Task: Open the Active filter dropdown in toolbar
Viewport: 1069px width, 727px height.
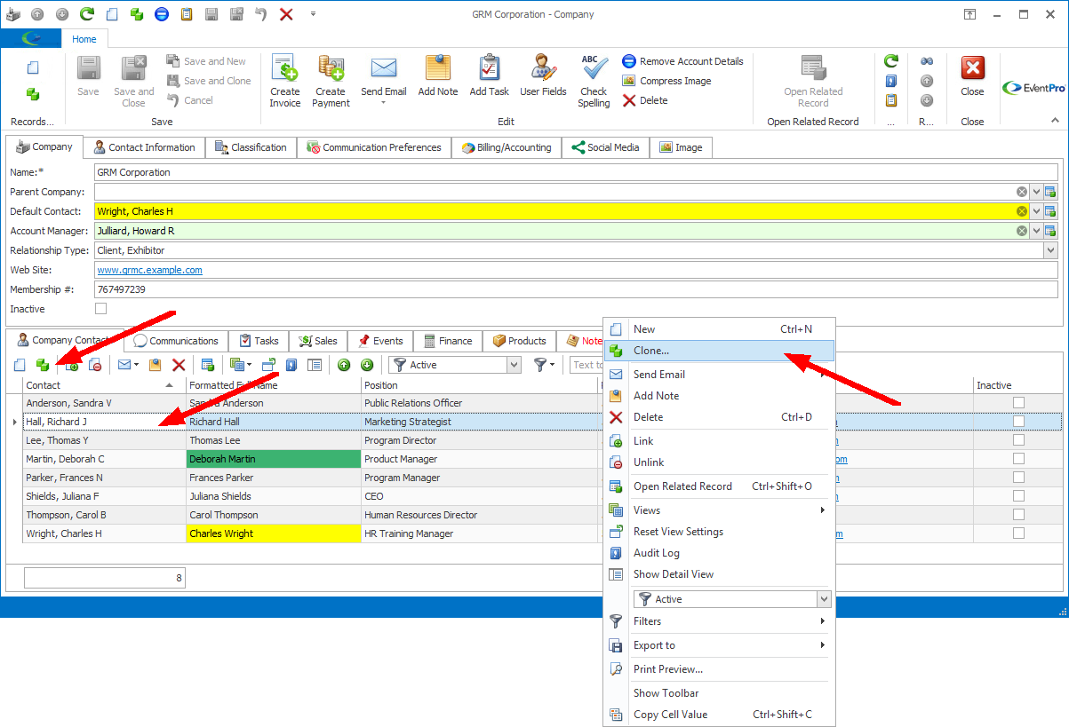Action: pos(514,365)
